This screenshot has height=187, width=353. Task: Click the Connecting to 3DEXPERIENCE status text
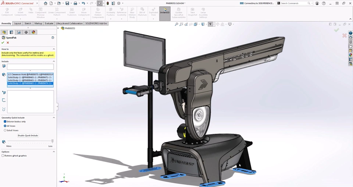[259, 3]
